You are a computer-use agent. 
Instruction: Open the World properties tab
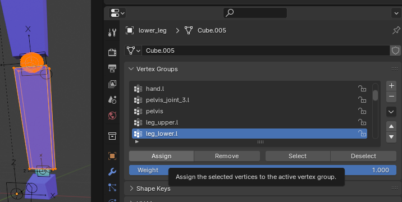point(112,116)
